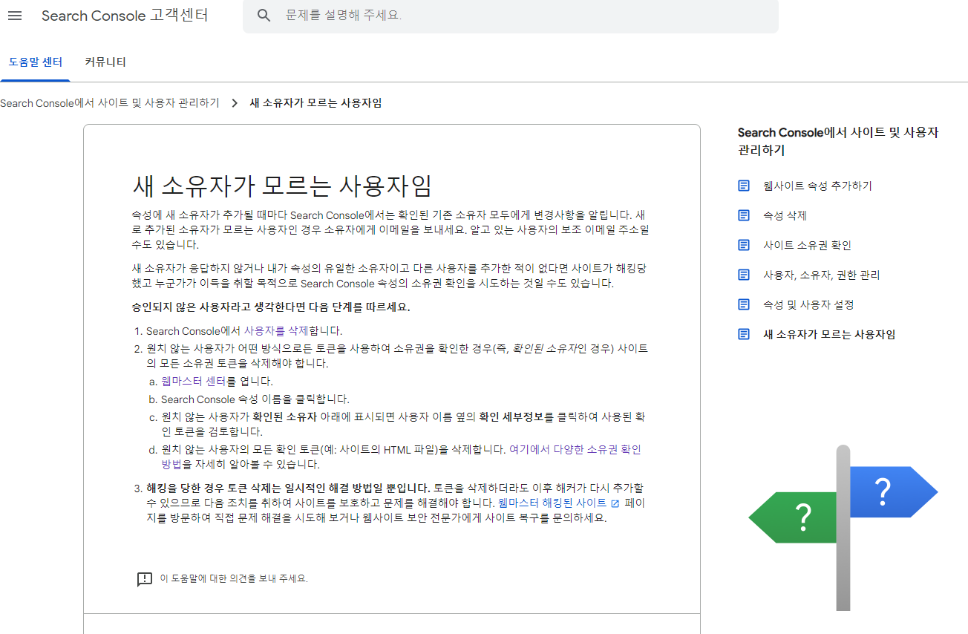Click the breadcrumb chevron arrow
Viewport: 968px width, 634px height.
coord(235,103)
